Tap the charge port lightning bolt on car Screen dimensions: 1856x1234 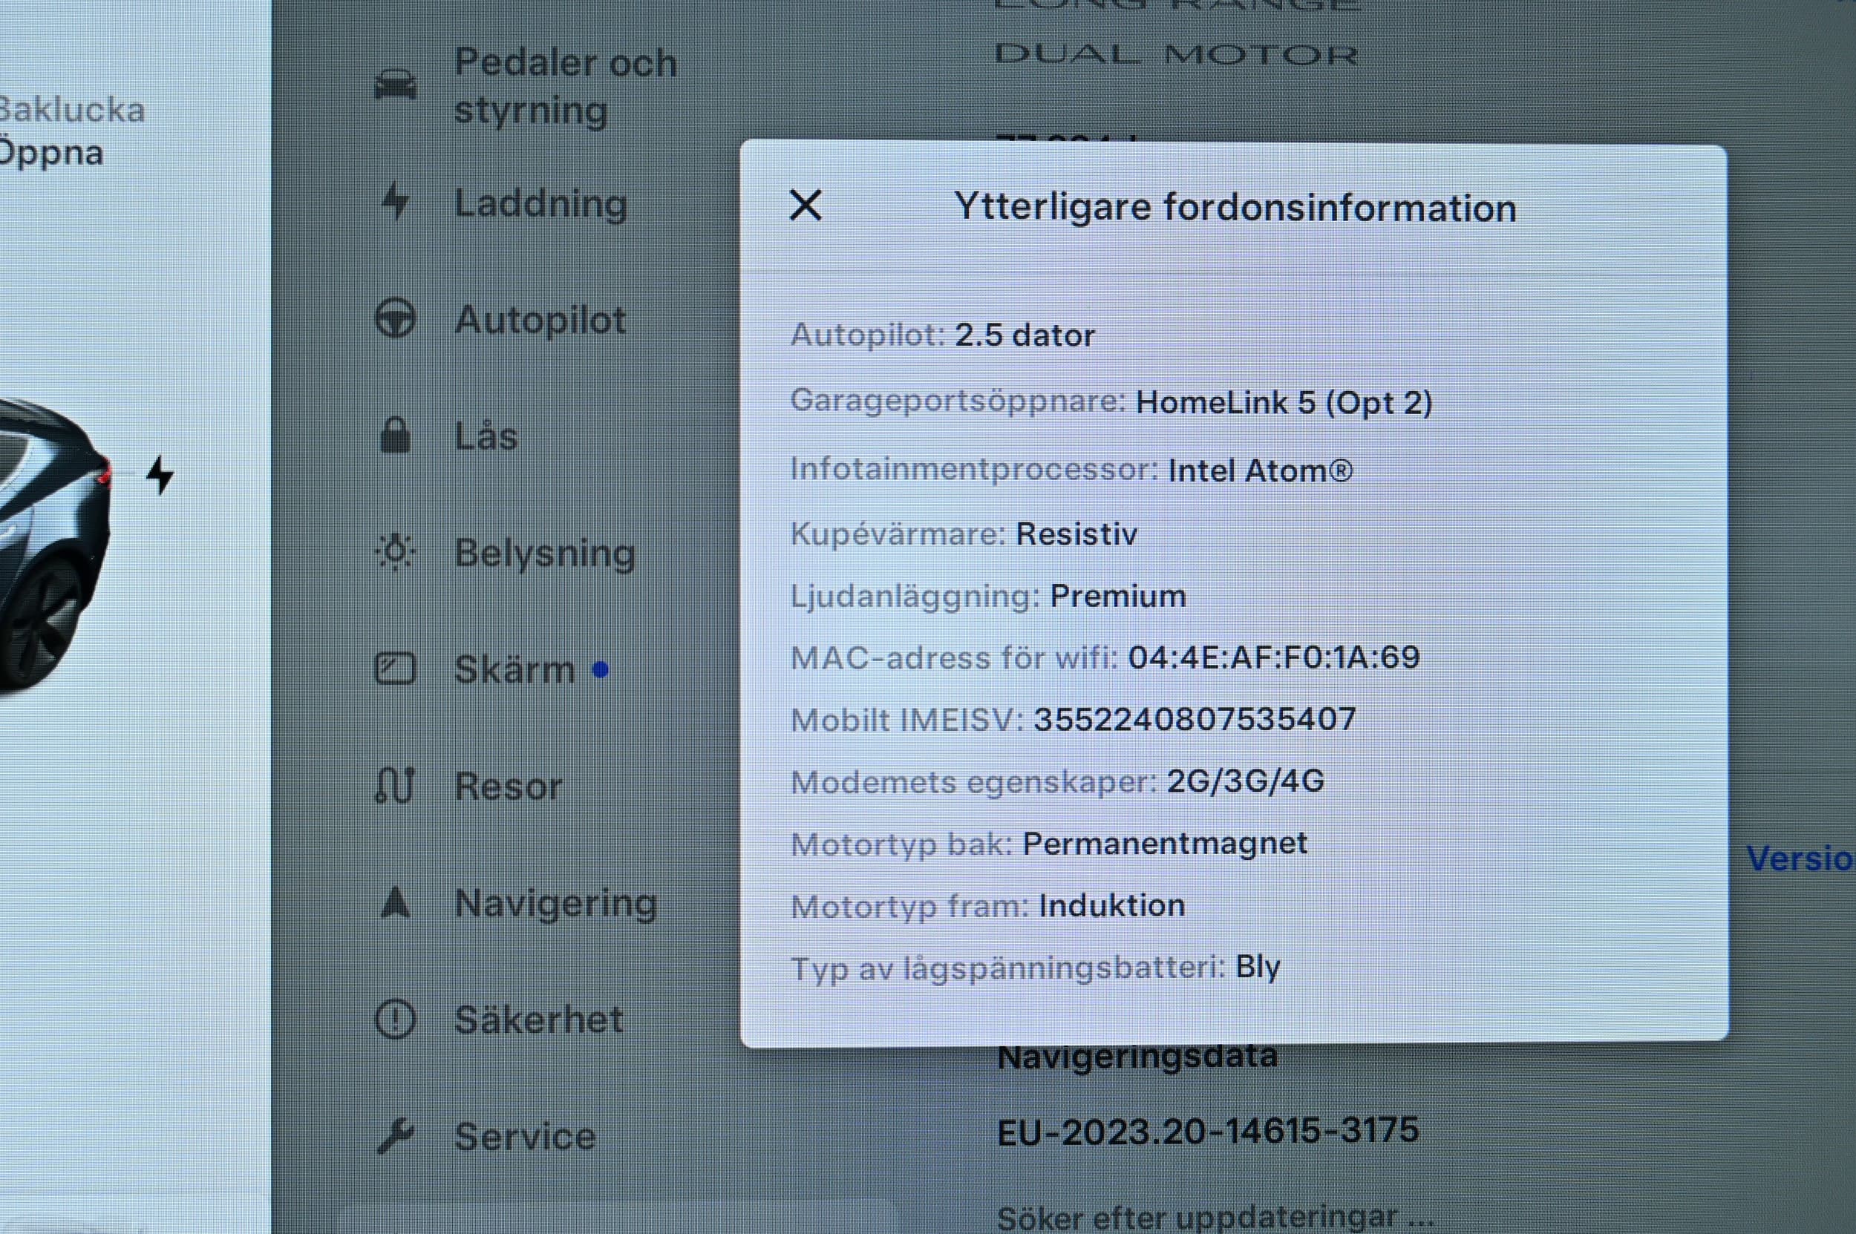(x=160, y=476)
